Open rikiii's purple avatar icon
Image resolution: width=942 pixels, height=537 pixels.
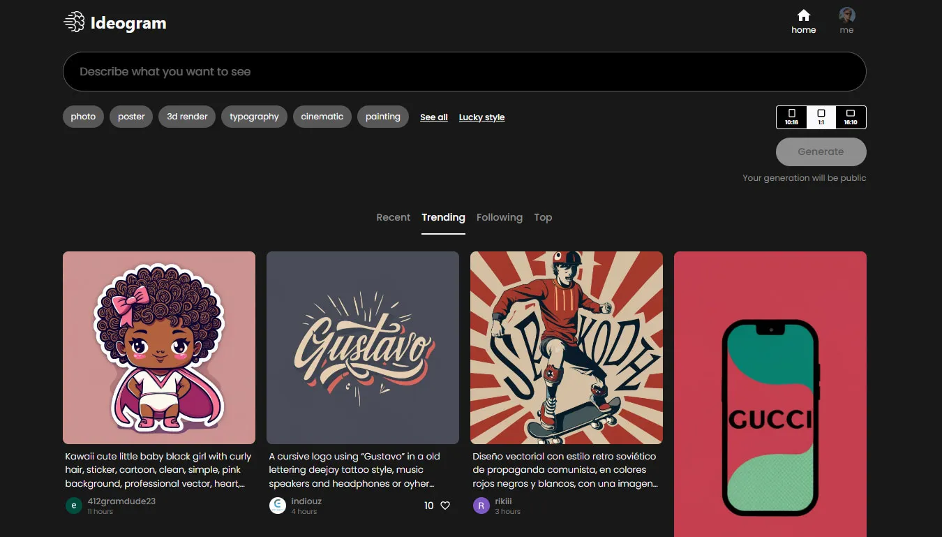(481, 506)
